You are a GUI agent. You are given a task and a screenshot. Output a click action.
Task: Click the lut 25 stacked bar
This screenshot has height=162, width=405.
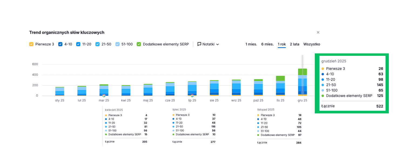tap(82, 91)
